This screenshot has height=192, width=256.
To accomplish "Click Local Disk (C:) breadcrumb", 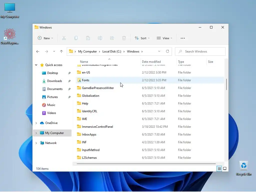I will pyautogui.click(x=112, y=51).
